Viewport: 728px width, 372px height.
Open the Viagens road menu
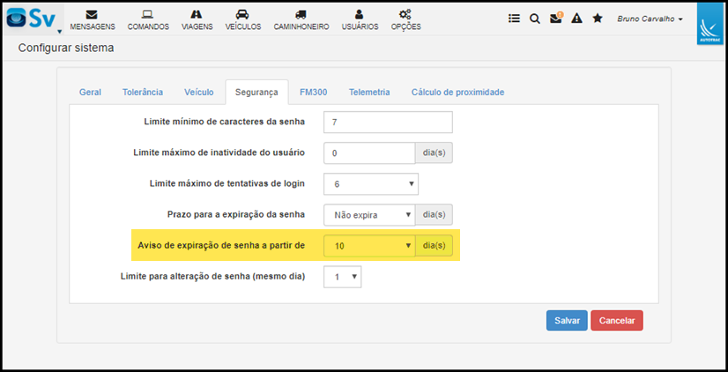197,20
